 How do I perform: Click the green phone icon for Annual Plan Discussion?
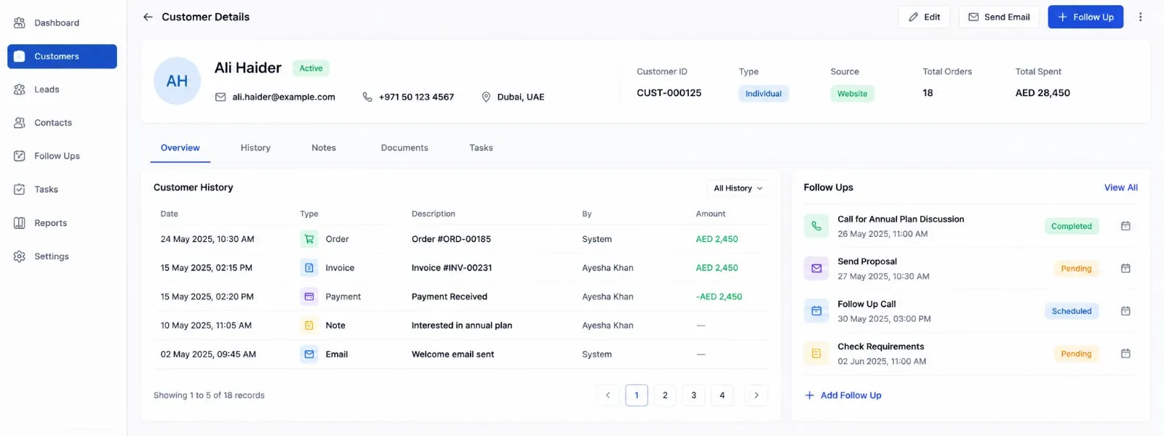816,226
